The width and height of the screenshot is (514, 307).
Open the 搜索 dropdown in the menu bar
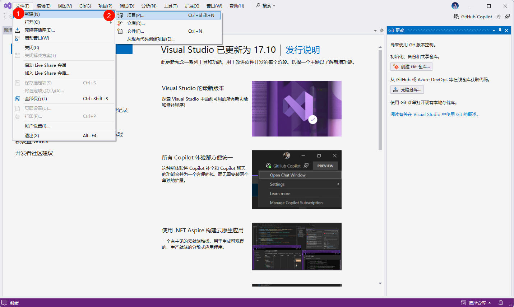(x=266, y=6)
